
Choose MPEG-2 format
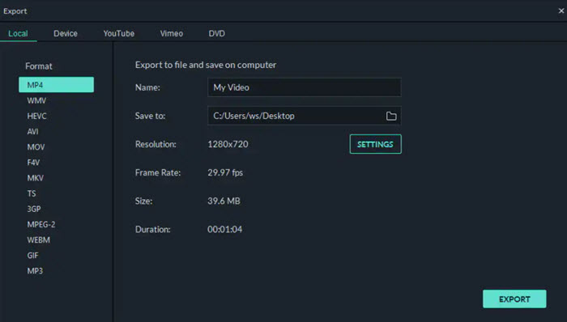[41, 225]
